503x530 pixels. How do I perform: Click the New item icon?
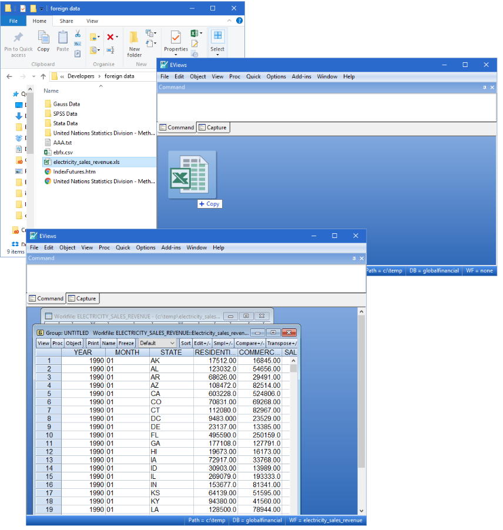coord(149,33)
